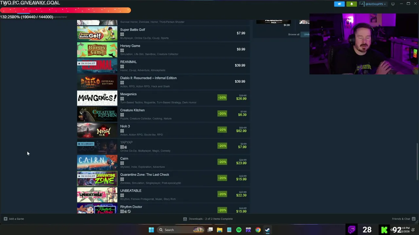Open Spotify from the taskbar
The image size is (419, 235).
pyautogui.click(x=239, y=230)
